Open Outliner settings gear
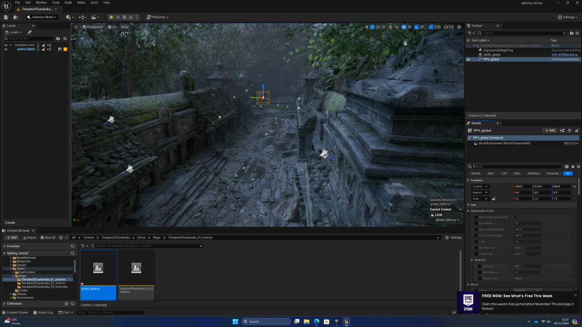Image resolution: width=582 pixels, height=327 pixels. pyautogui.click(x=577, y=33)
